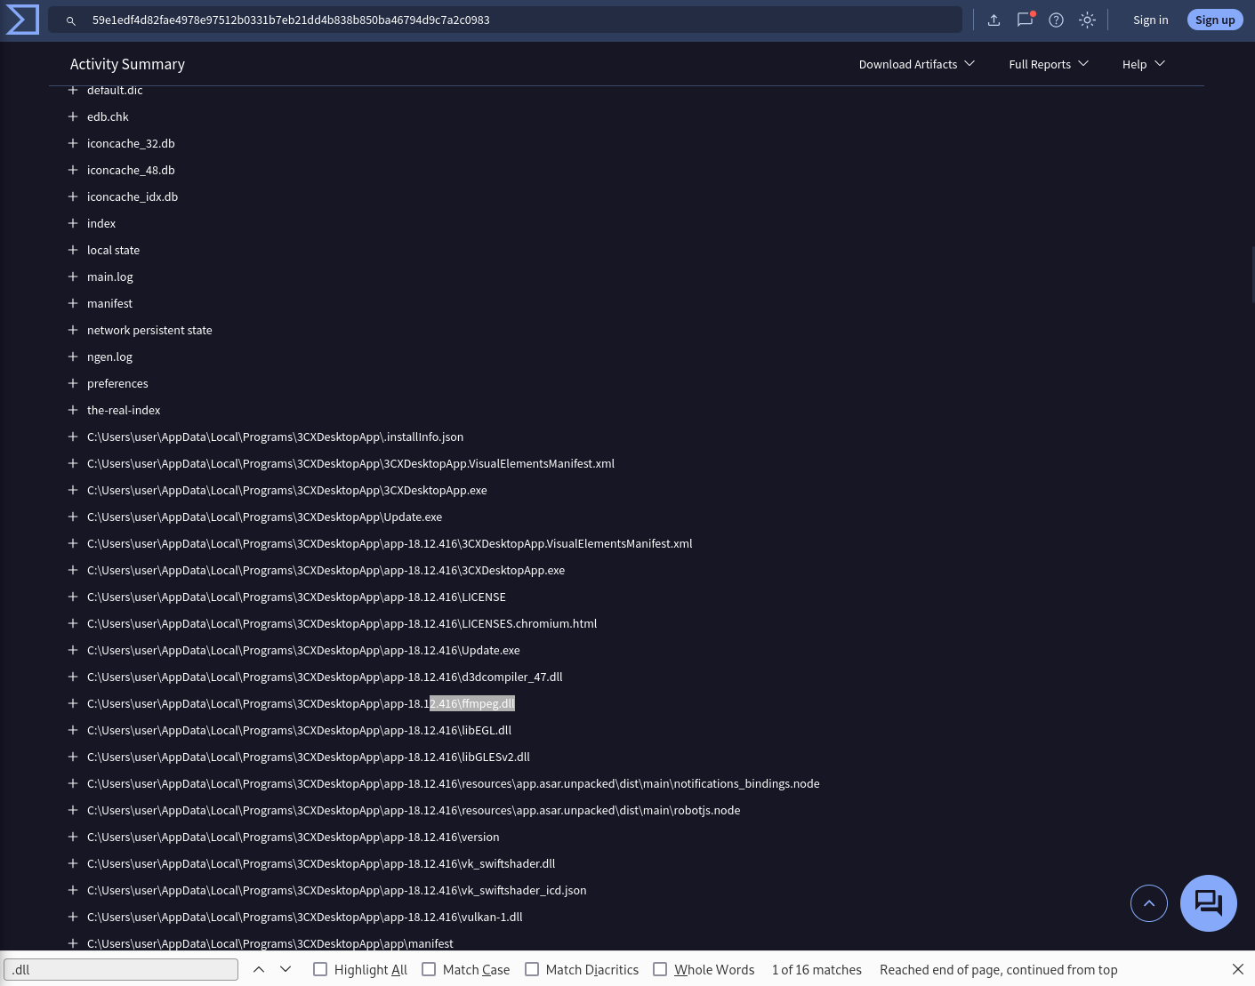Image resolution: width=1255 pixels, height=986 pixels.
Task: Expand the manifest entry
Action: tap(73, 303)
